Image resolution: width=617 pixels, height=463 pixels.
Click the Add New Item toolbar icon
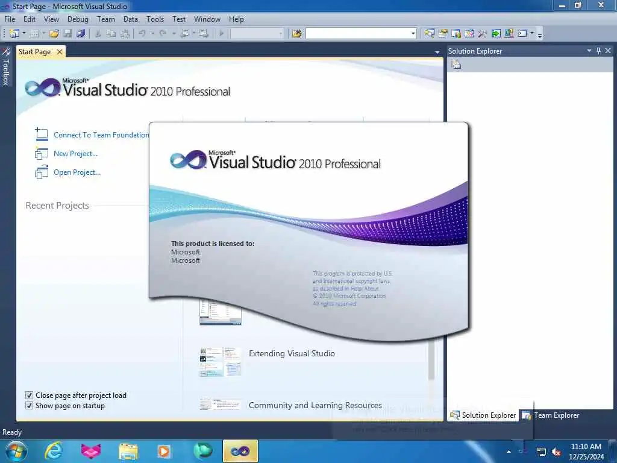pyautogui.click(x=34, y=34)
